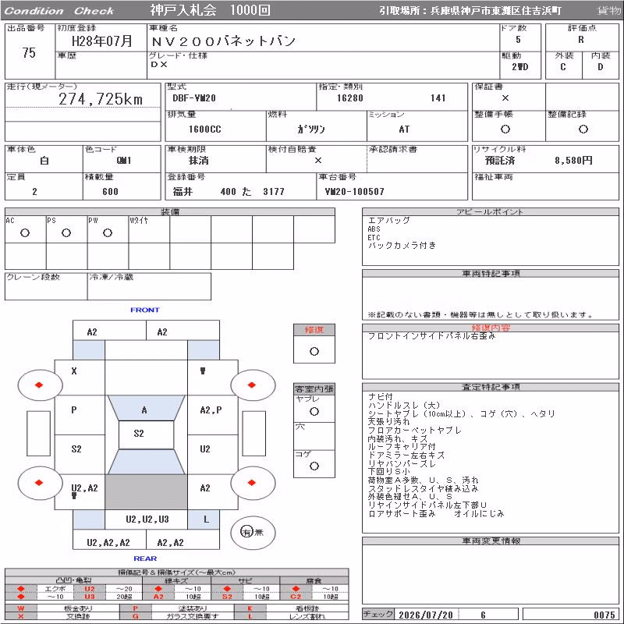Click the U2,U2,U3 rear panel in the diagram
Image resolution: width=624 pixels, height=624 pixels.
[146, 519]
